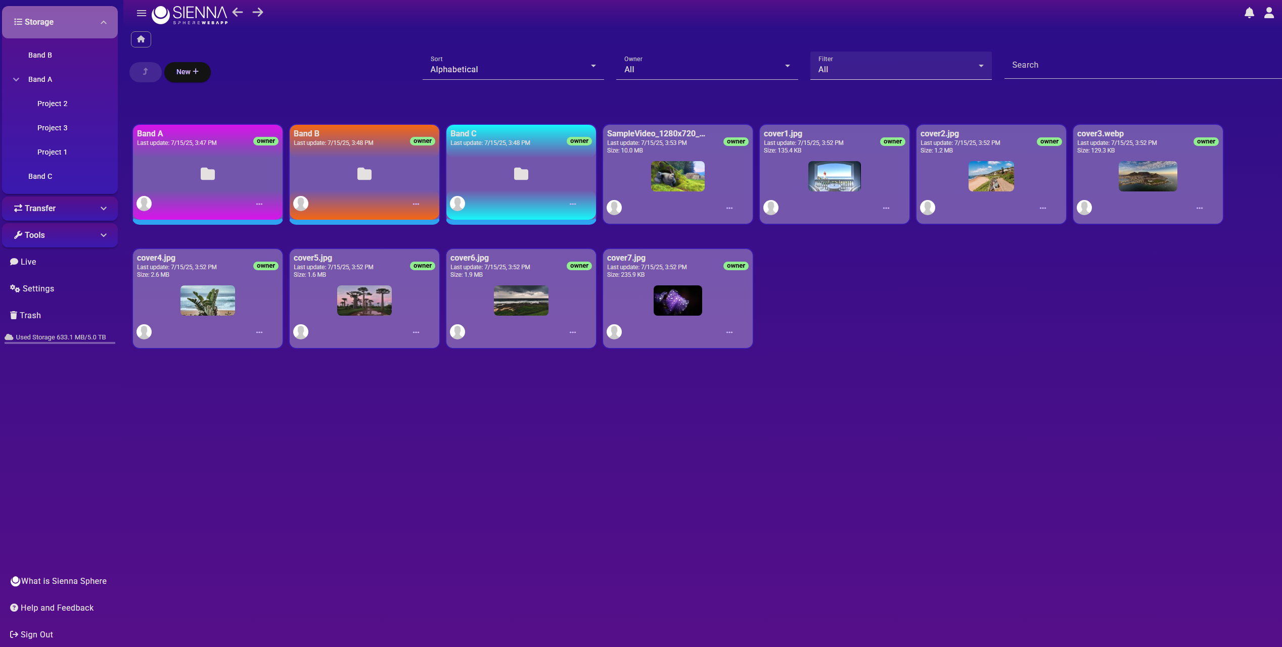
Task: Click the home breadcrumb icon
Action: (141, 39)
